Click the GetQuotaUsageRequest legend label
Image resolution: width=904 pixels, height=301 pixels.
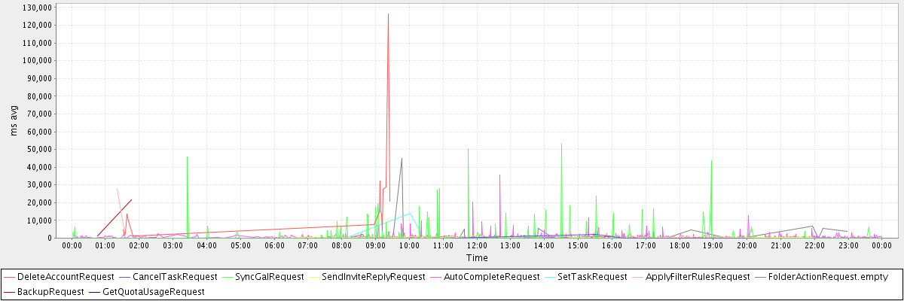click(x=153, y=290)
